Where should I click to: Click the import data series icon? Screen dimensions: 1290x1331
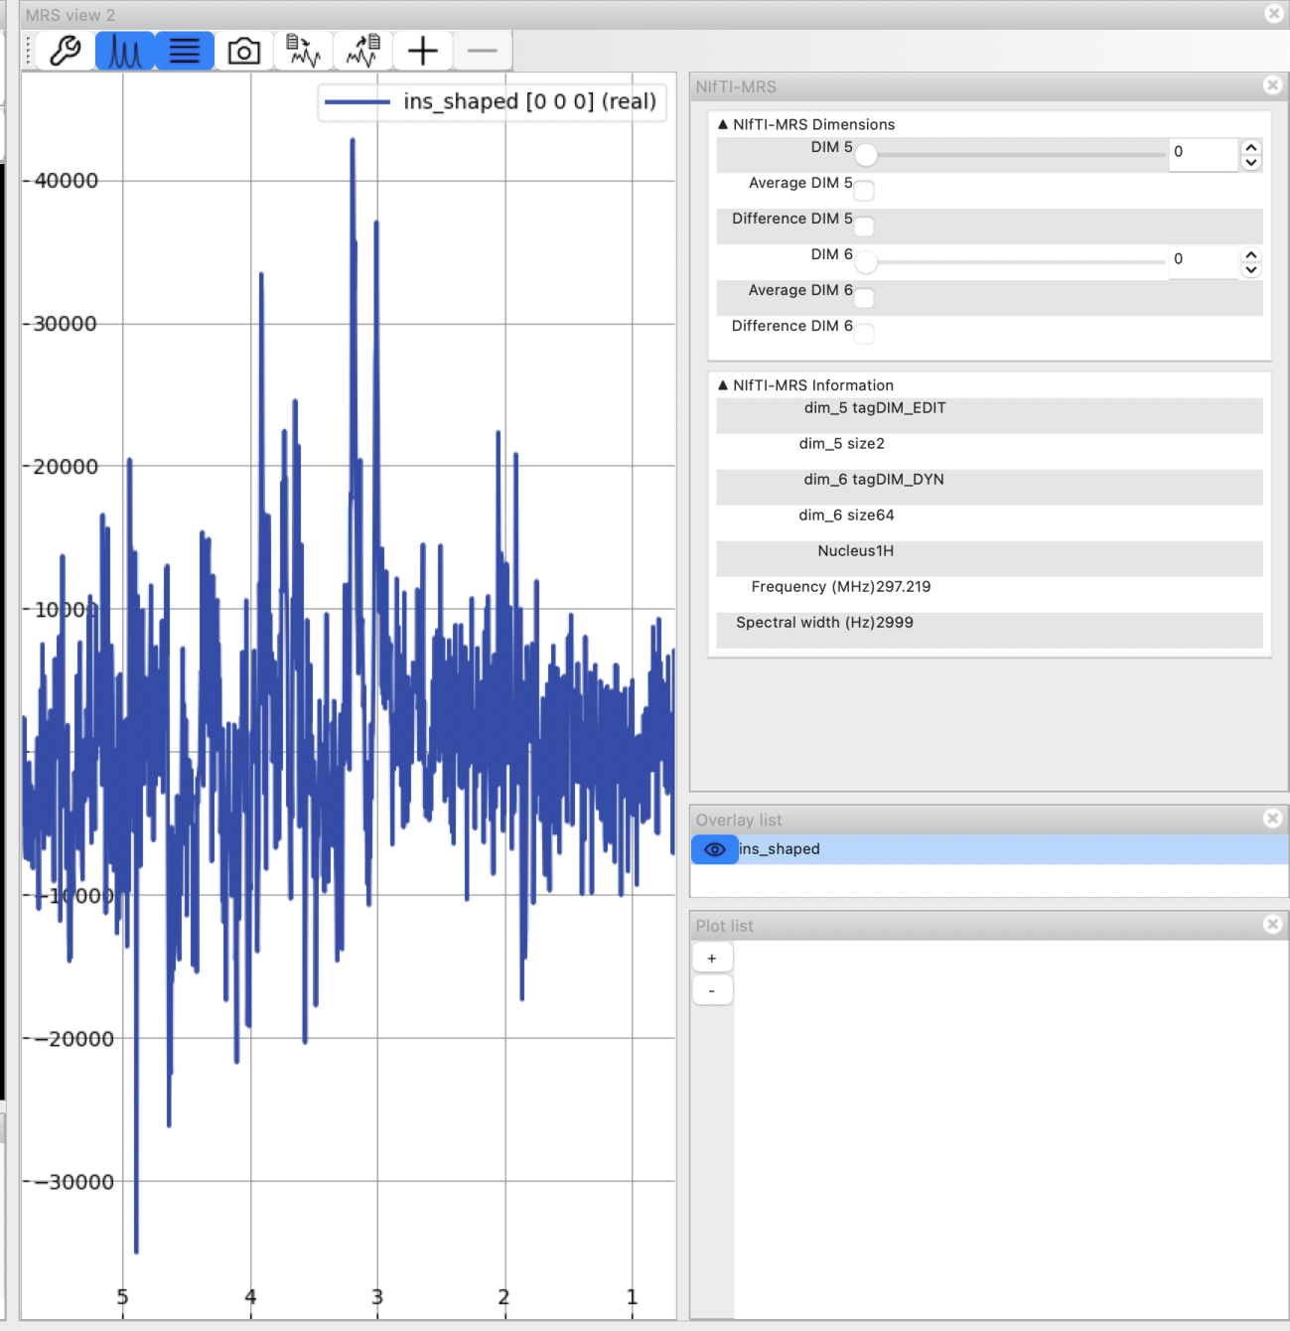click(x=303, y=51)
